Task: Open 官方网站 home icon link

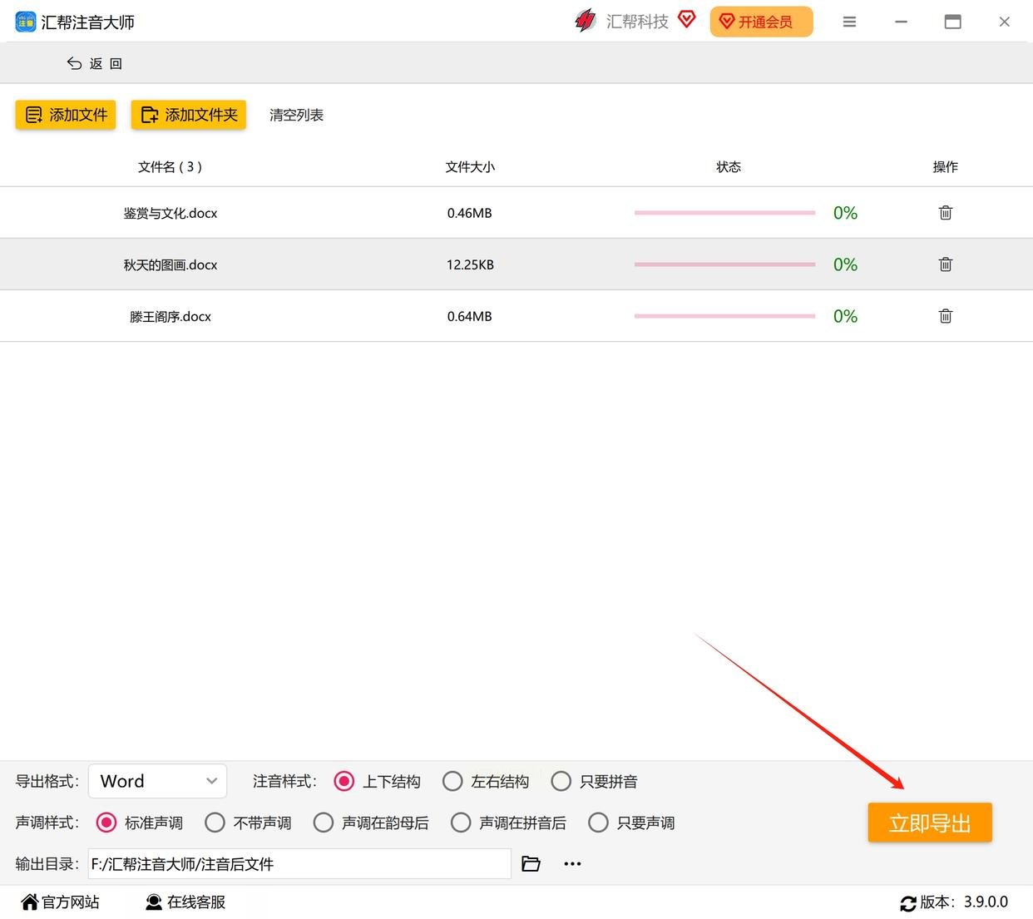Action: coord(61,902)
